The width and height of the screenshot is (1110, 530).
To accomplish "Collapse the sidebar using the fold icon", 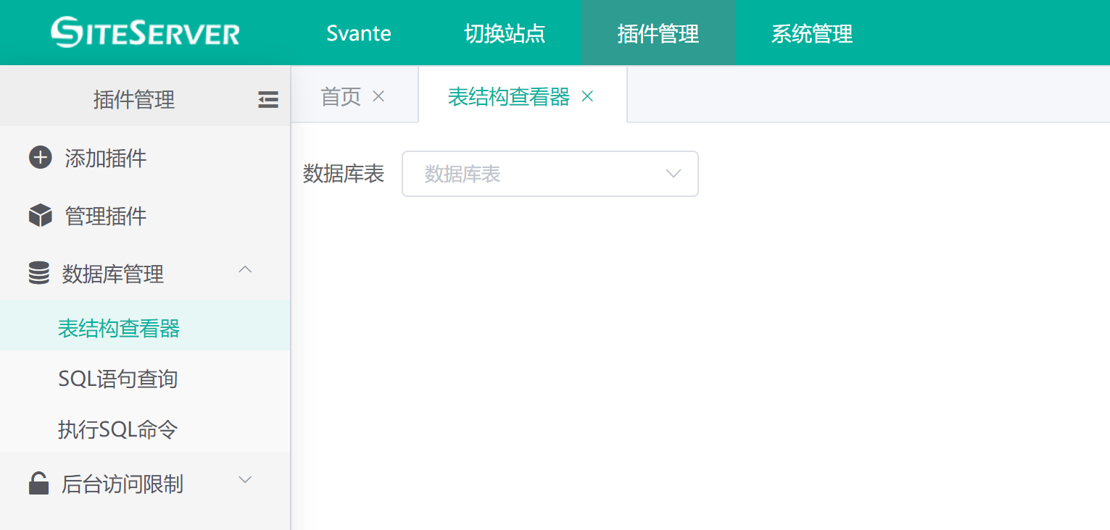I will pos(268,100).
